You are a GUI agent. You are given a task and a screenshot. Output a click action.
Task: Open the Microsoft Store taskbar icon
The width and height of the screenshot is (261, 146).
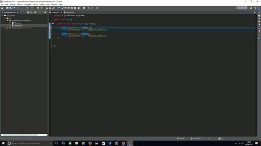coord(103,143)
